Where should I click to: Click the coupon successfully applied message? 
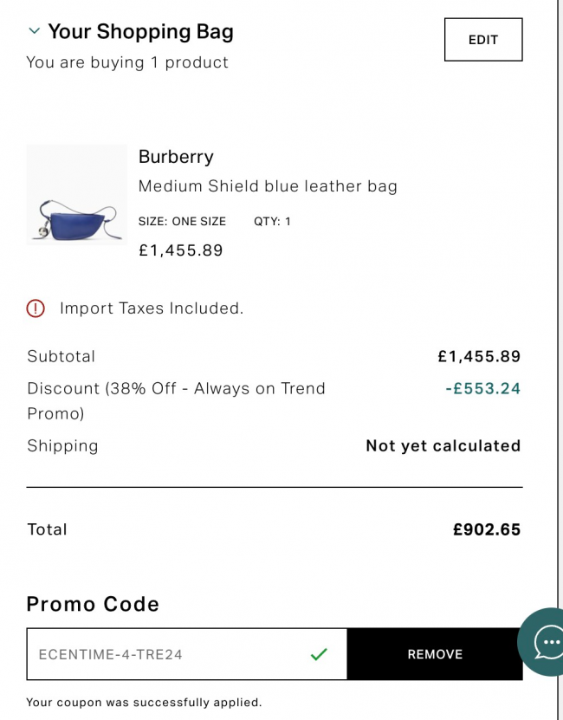coord(144,702)
